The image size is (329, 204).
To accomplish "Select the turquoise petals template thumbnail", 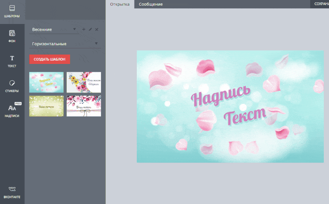I will pos(47,82).
